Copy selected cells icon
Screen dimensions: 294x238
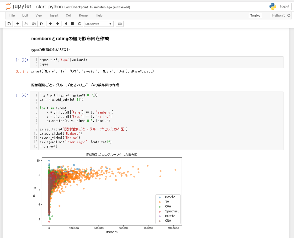(x=34, y=24)
